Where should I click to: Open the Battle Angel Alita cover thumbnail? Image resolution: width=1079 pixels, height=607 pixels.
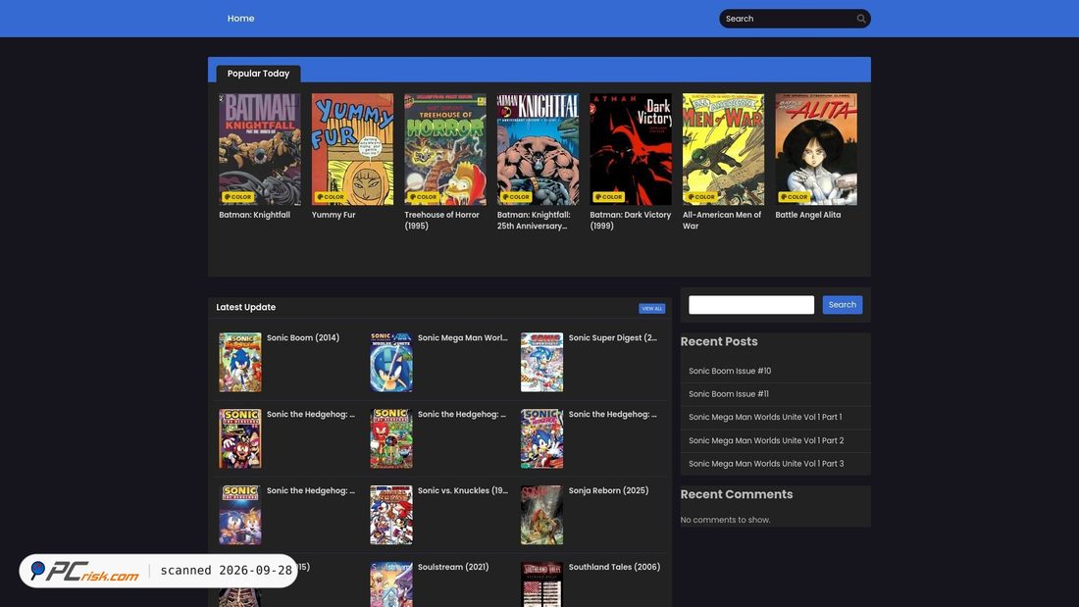(816, 149)
